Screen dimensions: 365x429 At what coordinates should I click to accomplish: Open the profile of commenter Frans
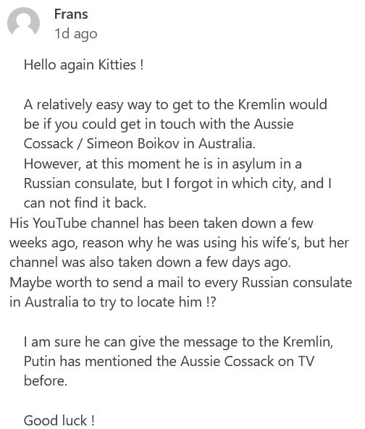coord(71,14)
